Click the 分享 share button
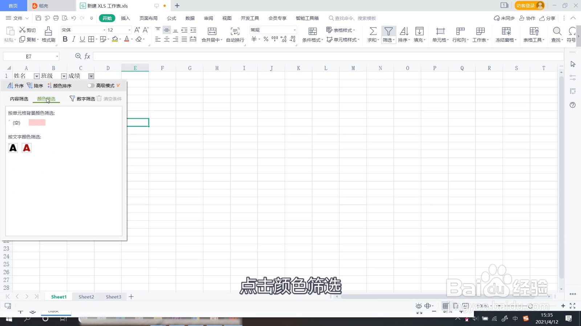 pyautogui.click(x=547, y=18)
